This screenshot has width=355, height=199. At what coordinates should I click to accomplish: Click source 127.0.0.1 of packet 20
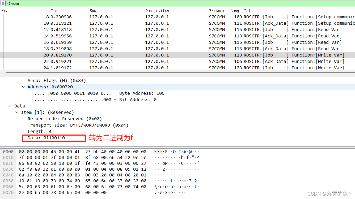coord(101,55)
